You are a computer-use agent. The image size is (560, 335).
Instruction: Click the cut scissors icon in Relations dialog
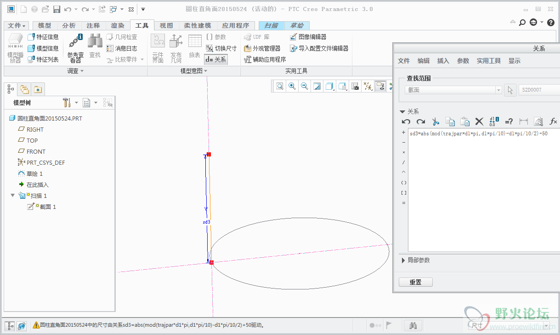436,121
